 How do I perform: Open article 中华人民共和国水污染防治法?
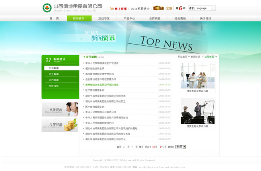coord(101,112)
